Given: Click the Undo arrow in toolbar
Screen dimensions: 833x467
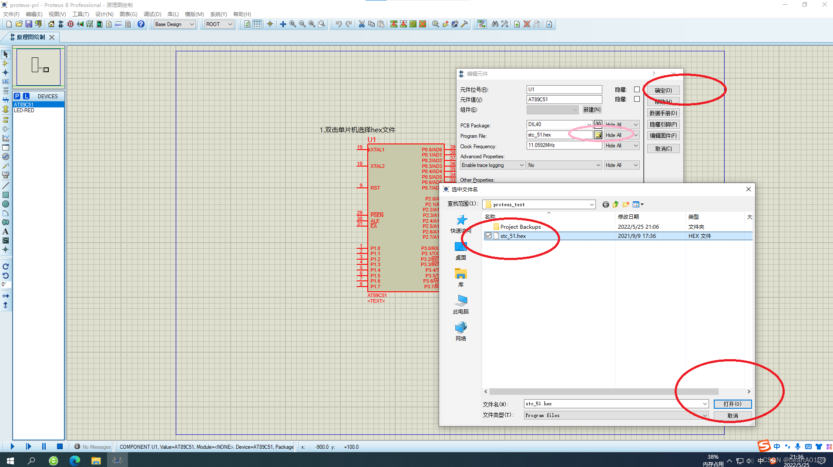Looking at the screenshot, I should (x=339, y=24).
